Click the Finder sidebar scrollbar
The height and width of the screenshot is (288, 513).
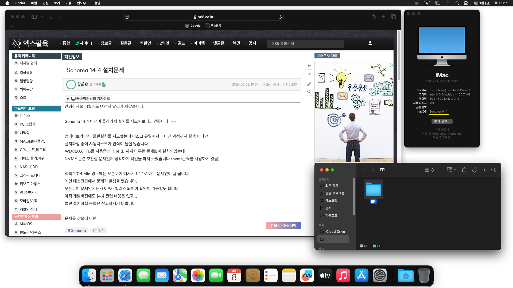(x=354, y=196)
